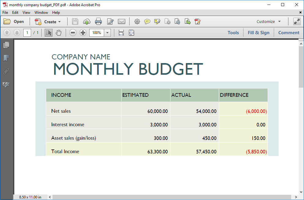Open the Fill & Sign pane
Screen dimensions: 304x200
[258, 33]
